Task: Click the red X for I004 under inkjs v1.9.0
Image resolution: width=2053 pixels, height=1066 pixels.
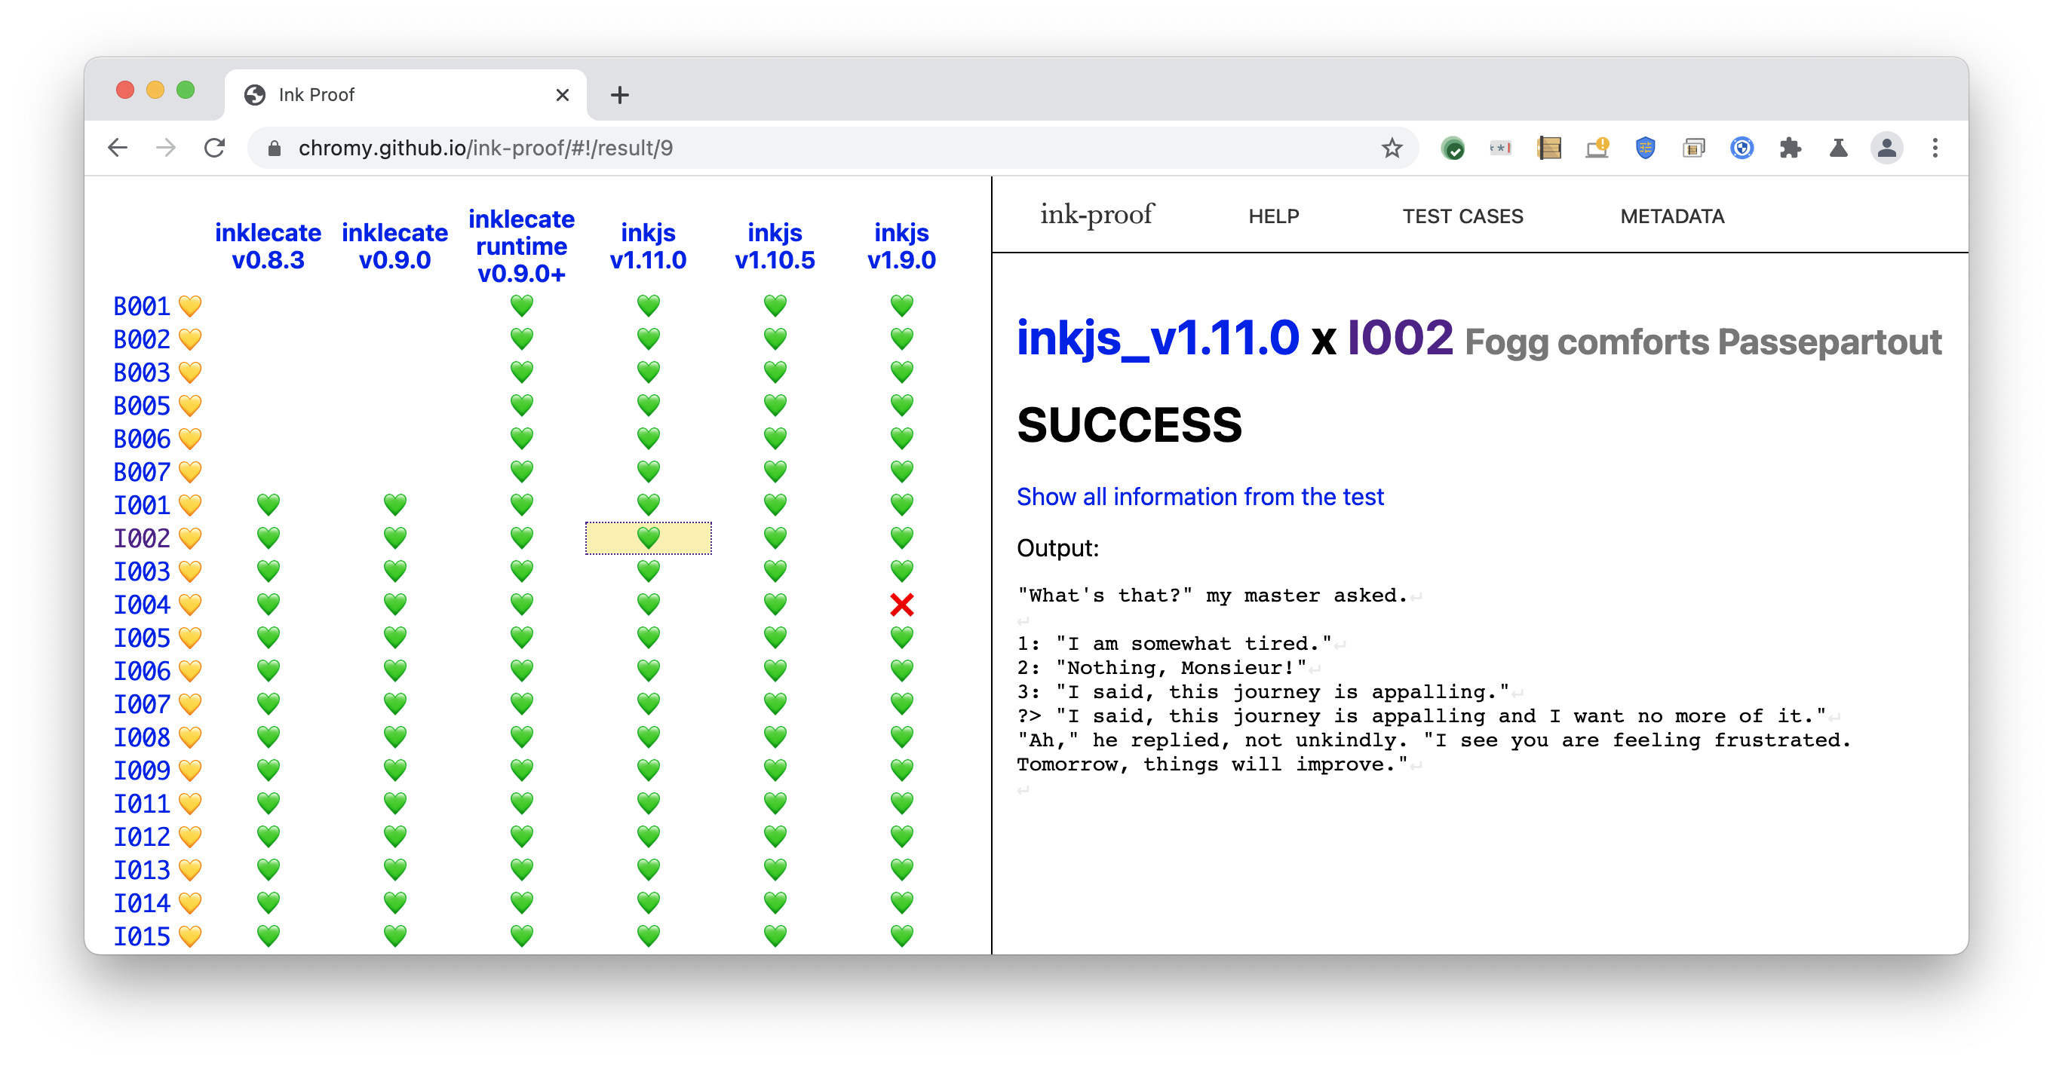Action: pyautogui.click(x=901, y=605)
